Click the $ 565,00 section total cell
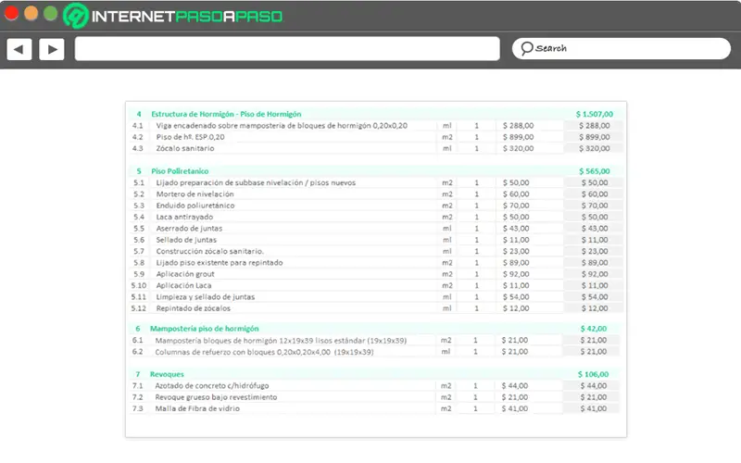 (595, 171)
